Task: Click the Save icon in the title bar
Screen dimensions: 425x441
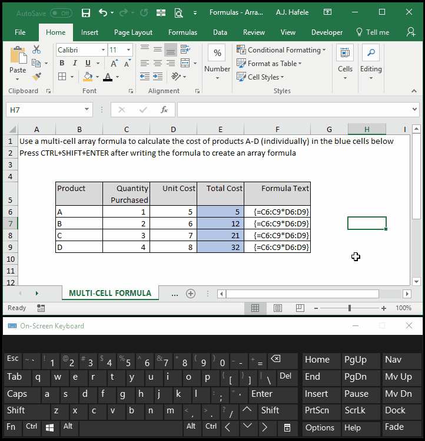Action: [x=86, y=12]
